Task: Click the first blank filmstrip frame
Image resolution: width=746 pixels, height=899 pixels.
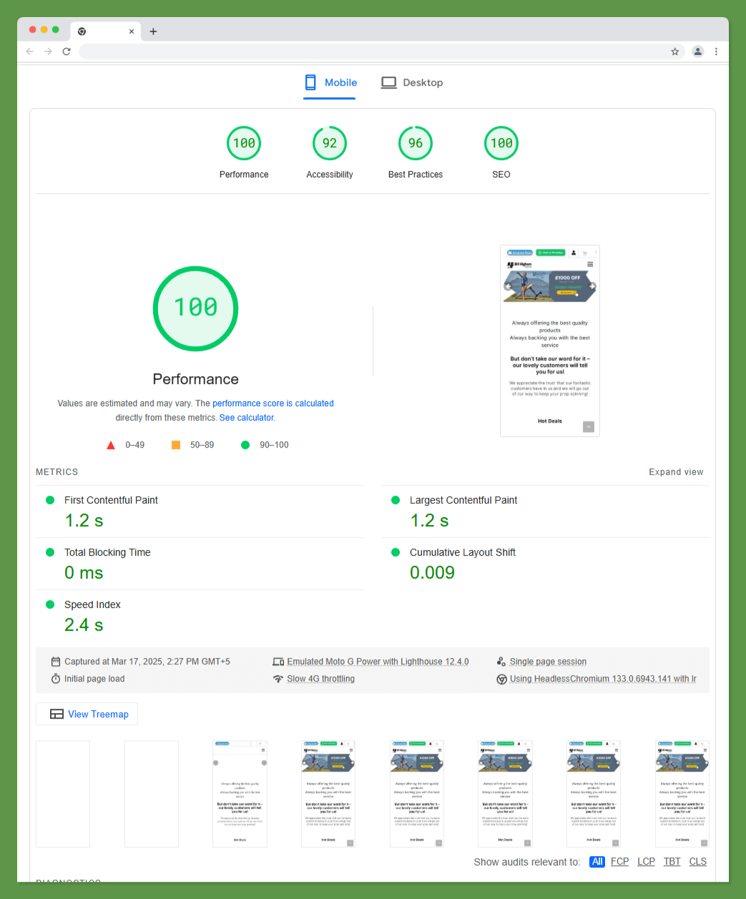Action: click(x=63, y=794)
